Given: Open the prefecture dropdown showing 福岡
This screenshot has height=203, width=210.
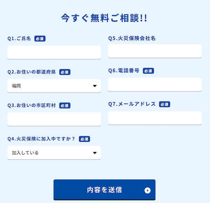Looking at the screenshot, I should [54, 86].
